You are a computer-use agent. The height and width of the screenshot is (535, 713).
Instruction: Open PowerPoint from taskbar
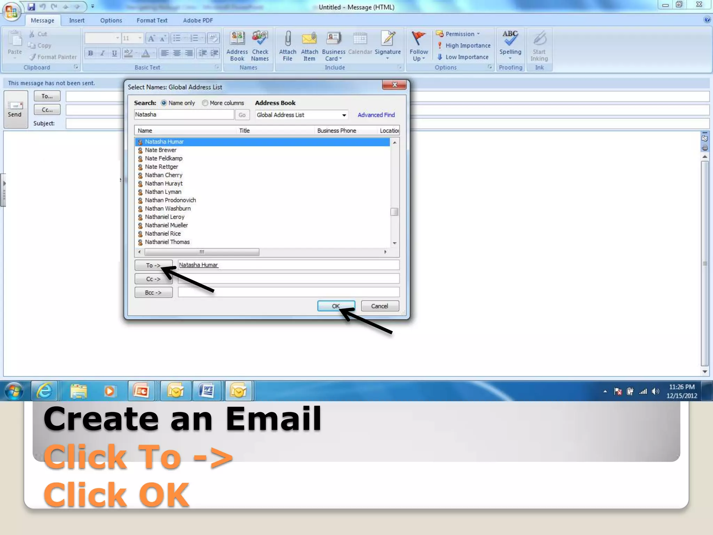(x=141, y=391)
